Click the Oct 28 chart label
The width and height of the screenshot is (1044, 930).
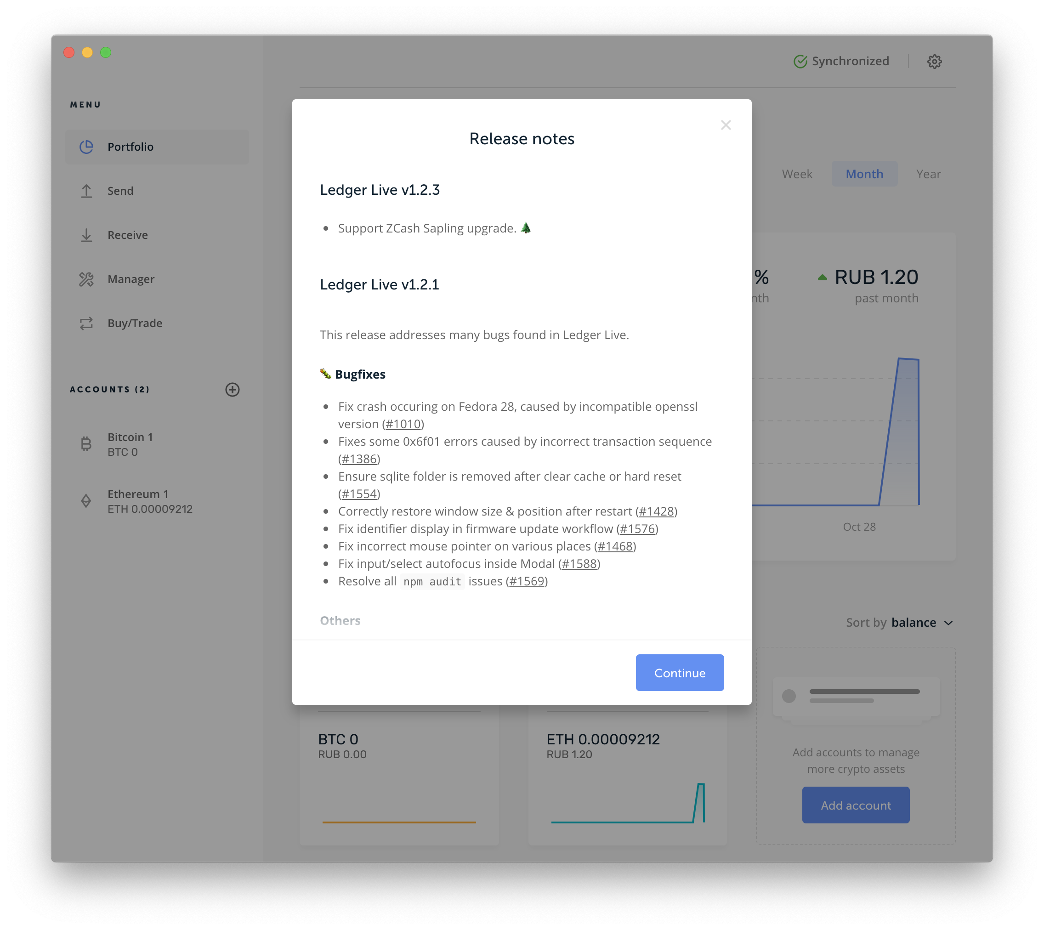tap(859, 527)
